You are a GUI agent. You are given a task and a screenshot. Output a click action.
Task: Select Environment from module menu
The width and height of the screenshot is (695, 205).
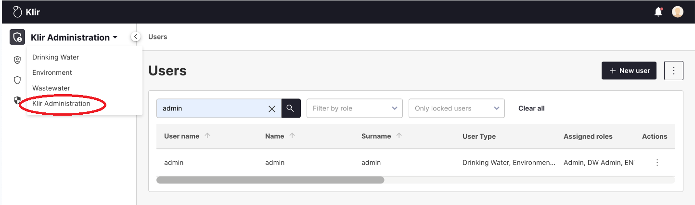pos(52,72)
